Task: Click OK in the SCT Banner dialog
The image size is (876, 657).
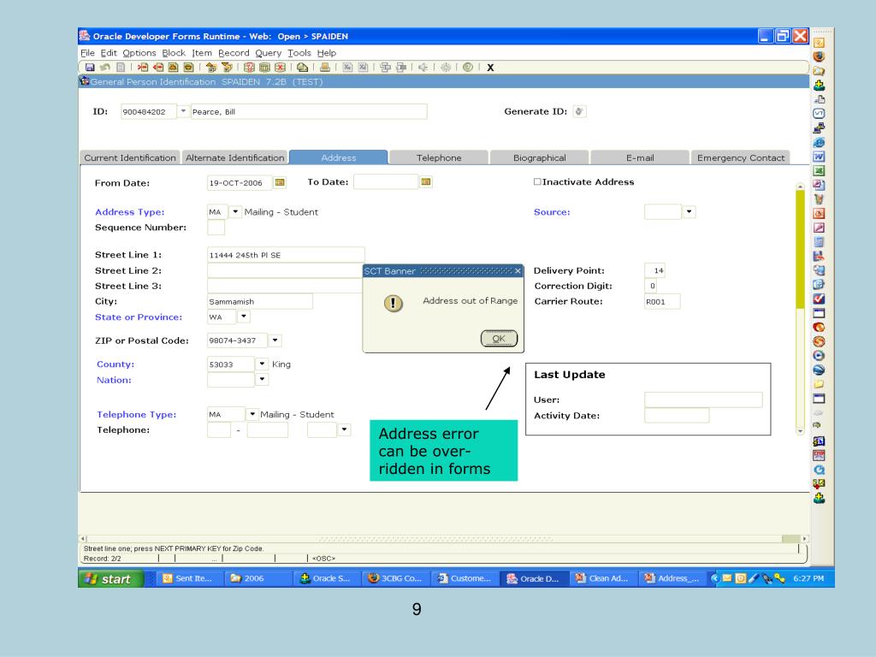Action: [x=499, y=338]
